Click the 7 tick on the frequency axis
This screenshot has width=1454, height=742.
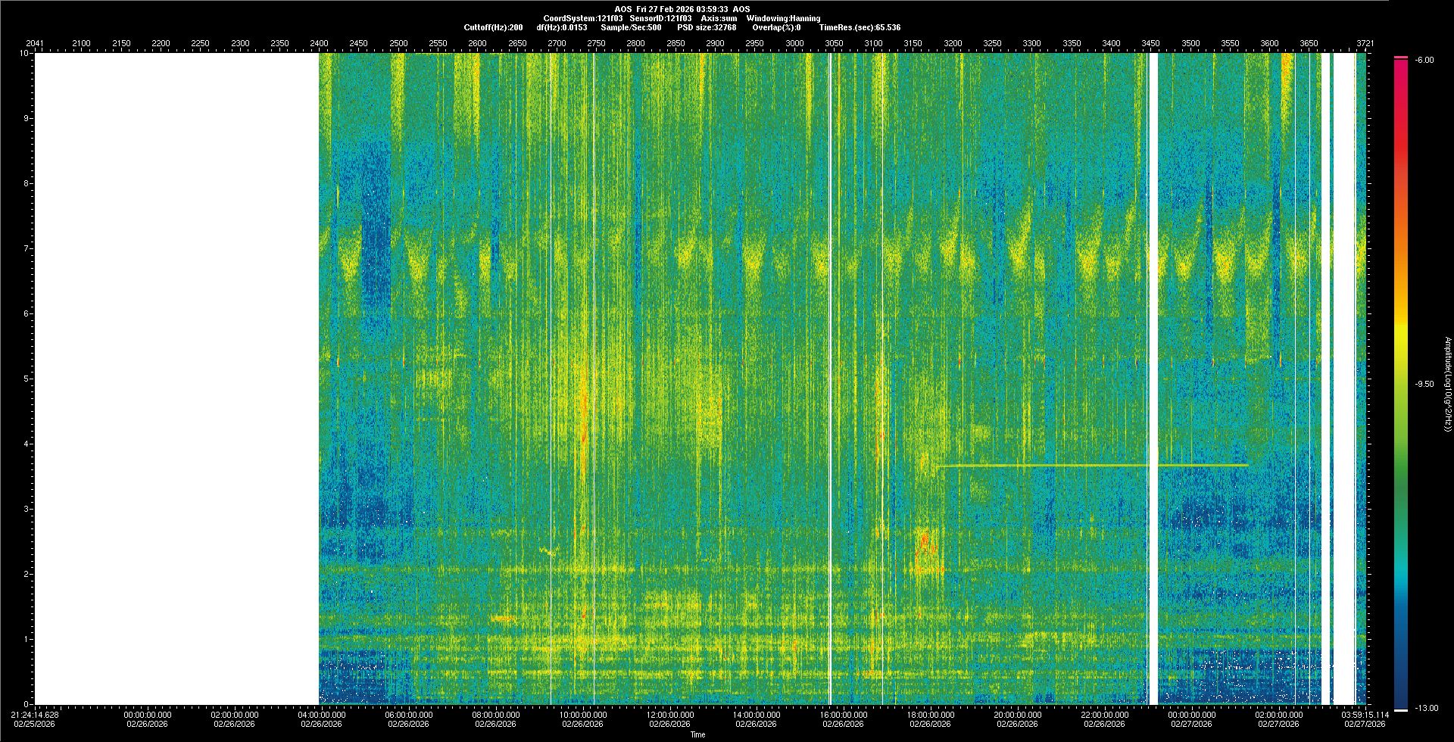point(25,248)
